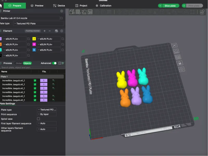Expand the Print plate arrow menu

[184, 6]
